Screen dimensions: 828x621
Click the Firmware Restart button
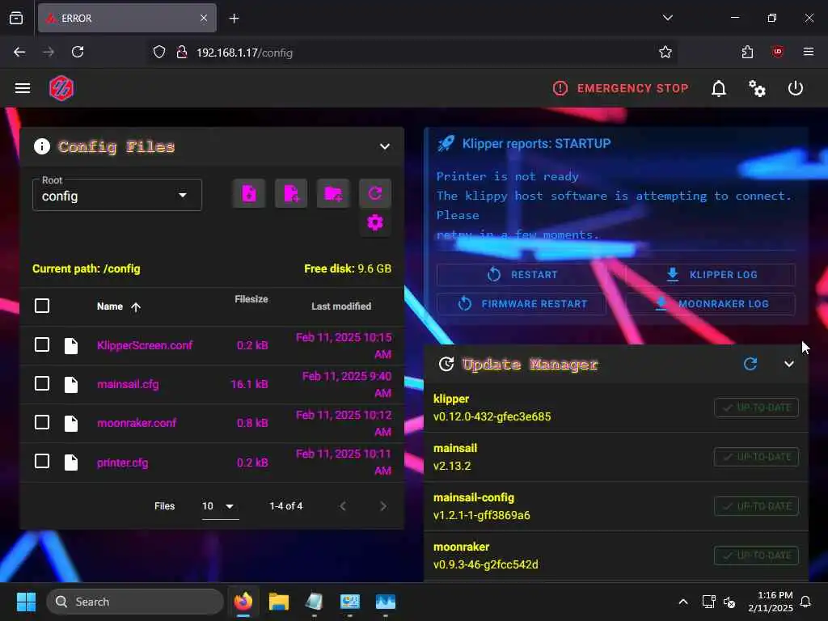coord(522,304)
